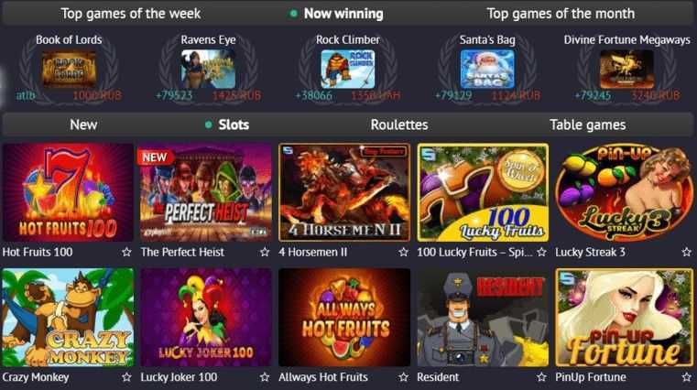Select the Top games of the month tab
Screen dimensions: 697x390
coord(561,14)
